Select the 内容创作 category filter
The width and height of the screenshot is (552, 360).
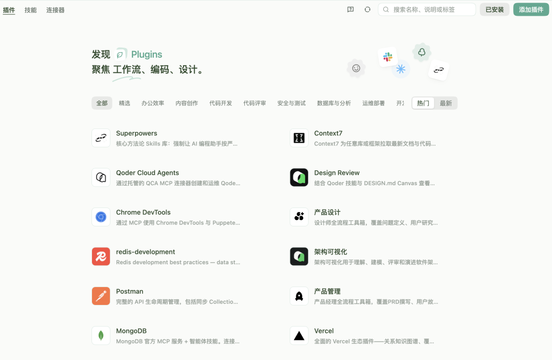click(x=187, y=104)
